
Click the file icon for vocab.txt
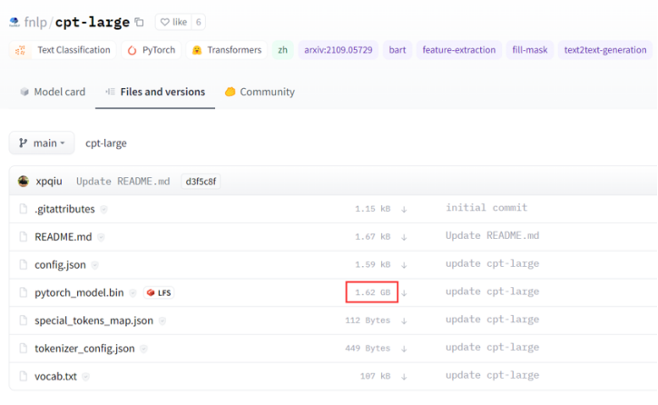[x=24, y=376]
